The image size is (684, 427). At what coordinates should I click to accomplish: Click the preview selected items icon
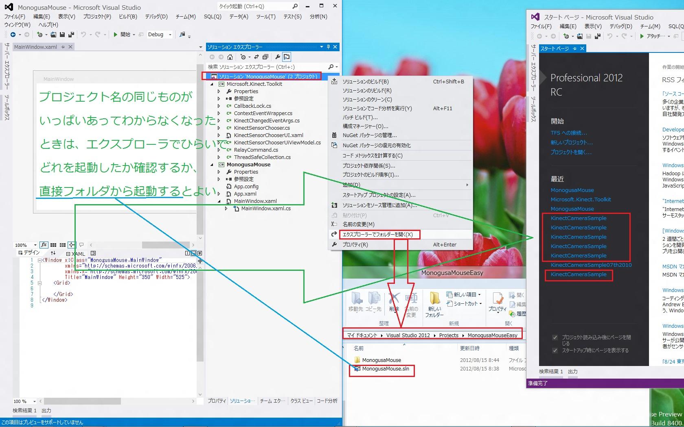(287, 57)
